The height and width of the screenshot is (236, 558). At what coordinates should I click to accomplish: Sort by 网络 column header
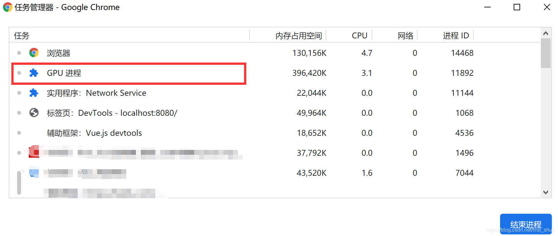click(x=406, y=35)
